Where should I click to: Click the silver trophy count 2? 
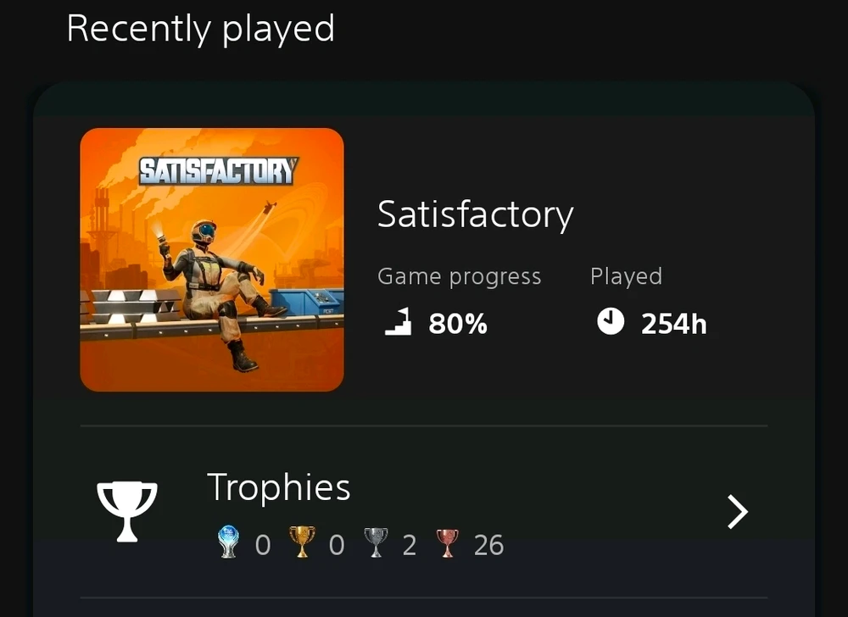coord(410,545)
